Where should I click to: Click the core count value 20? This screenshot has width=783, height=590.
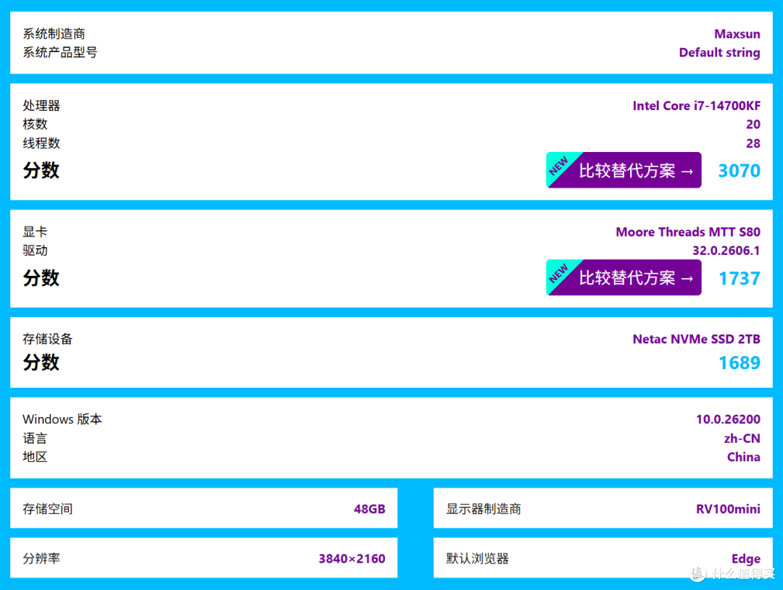(753, 125)
